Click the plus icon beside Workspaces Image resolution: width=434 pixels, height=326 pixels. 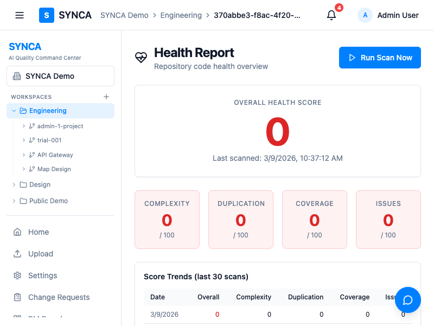pos(106,97)
